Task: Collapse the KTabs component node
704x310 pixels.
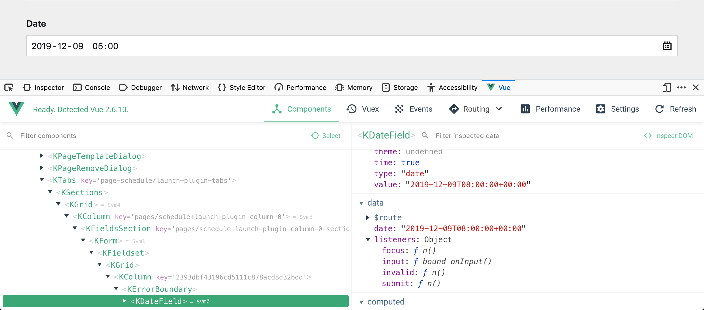Action: tap(42, 180)
